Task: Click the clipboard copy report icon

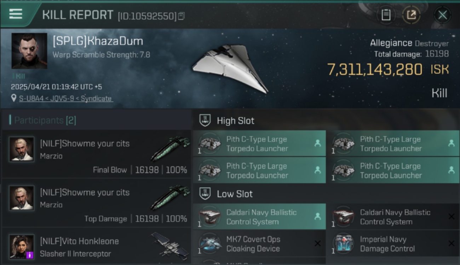Action: [386, 15]
